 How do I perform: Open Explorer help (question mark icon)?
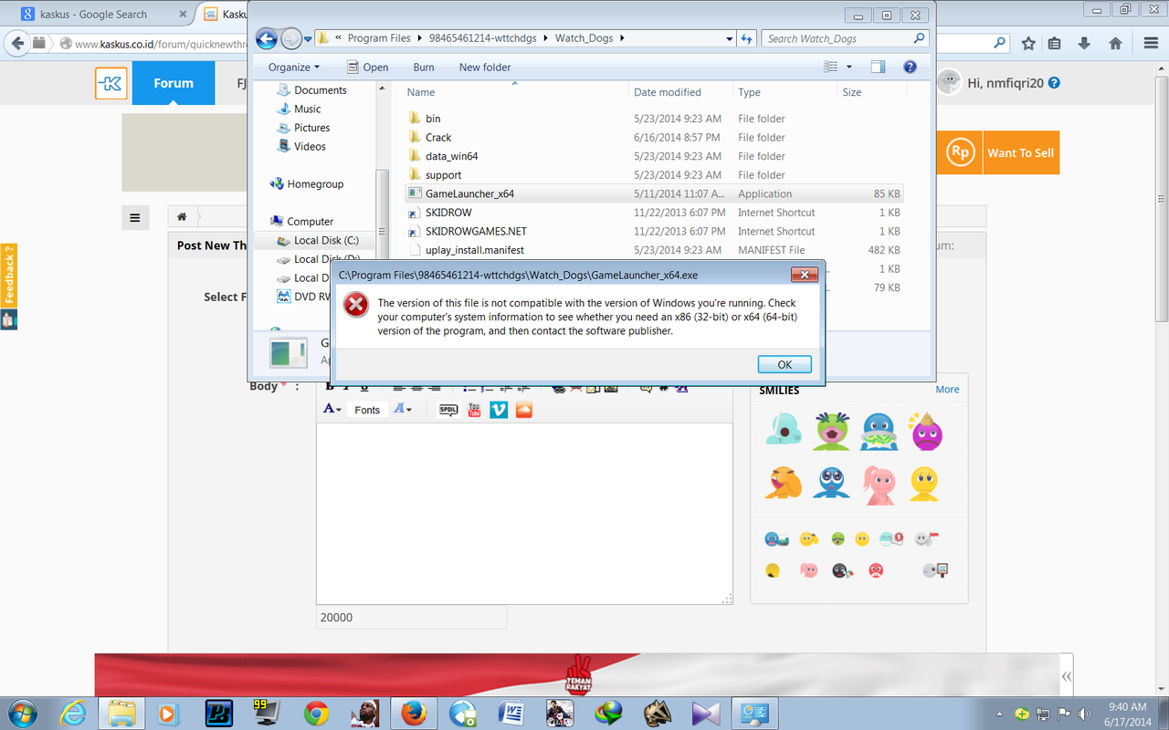point(910,67)
